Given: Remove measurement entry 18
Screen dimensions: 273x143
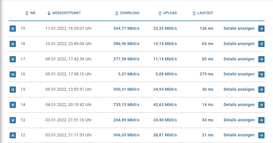Looking at the screenshot, I should click(x=13, y=44).
